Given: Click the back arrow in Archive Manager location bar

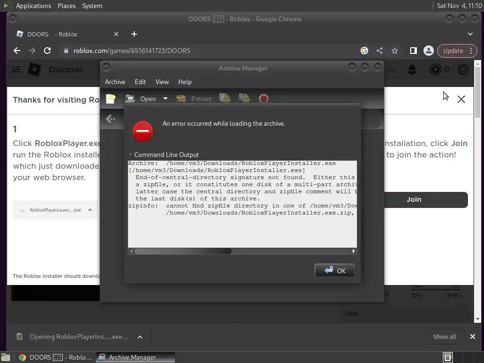Looking at the screenshot, I should 110,119.
